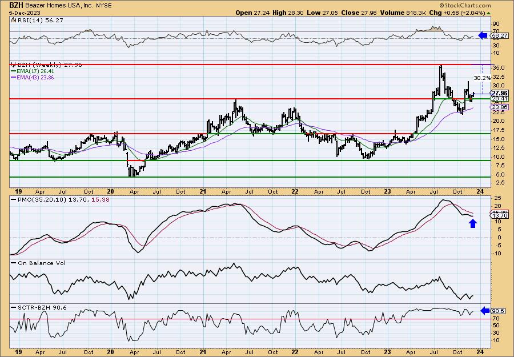Click the 23.86 EMA tag on right axis

500,107
